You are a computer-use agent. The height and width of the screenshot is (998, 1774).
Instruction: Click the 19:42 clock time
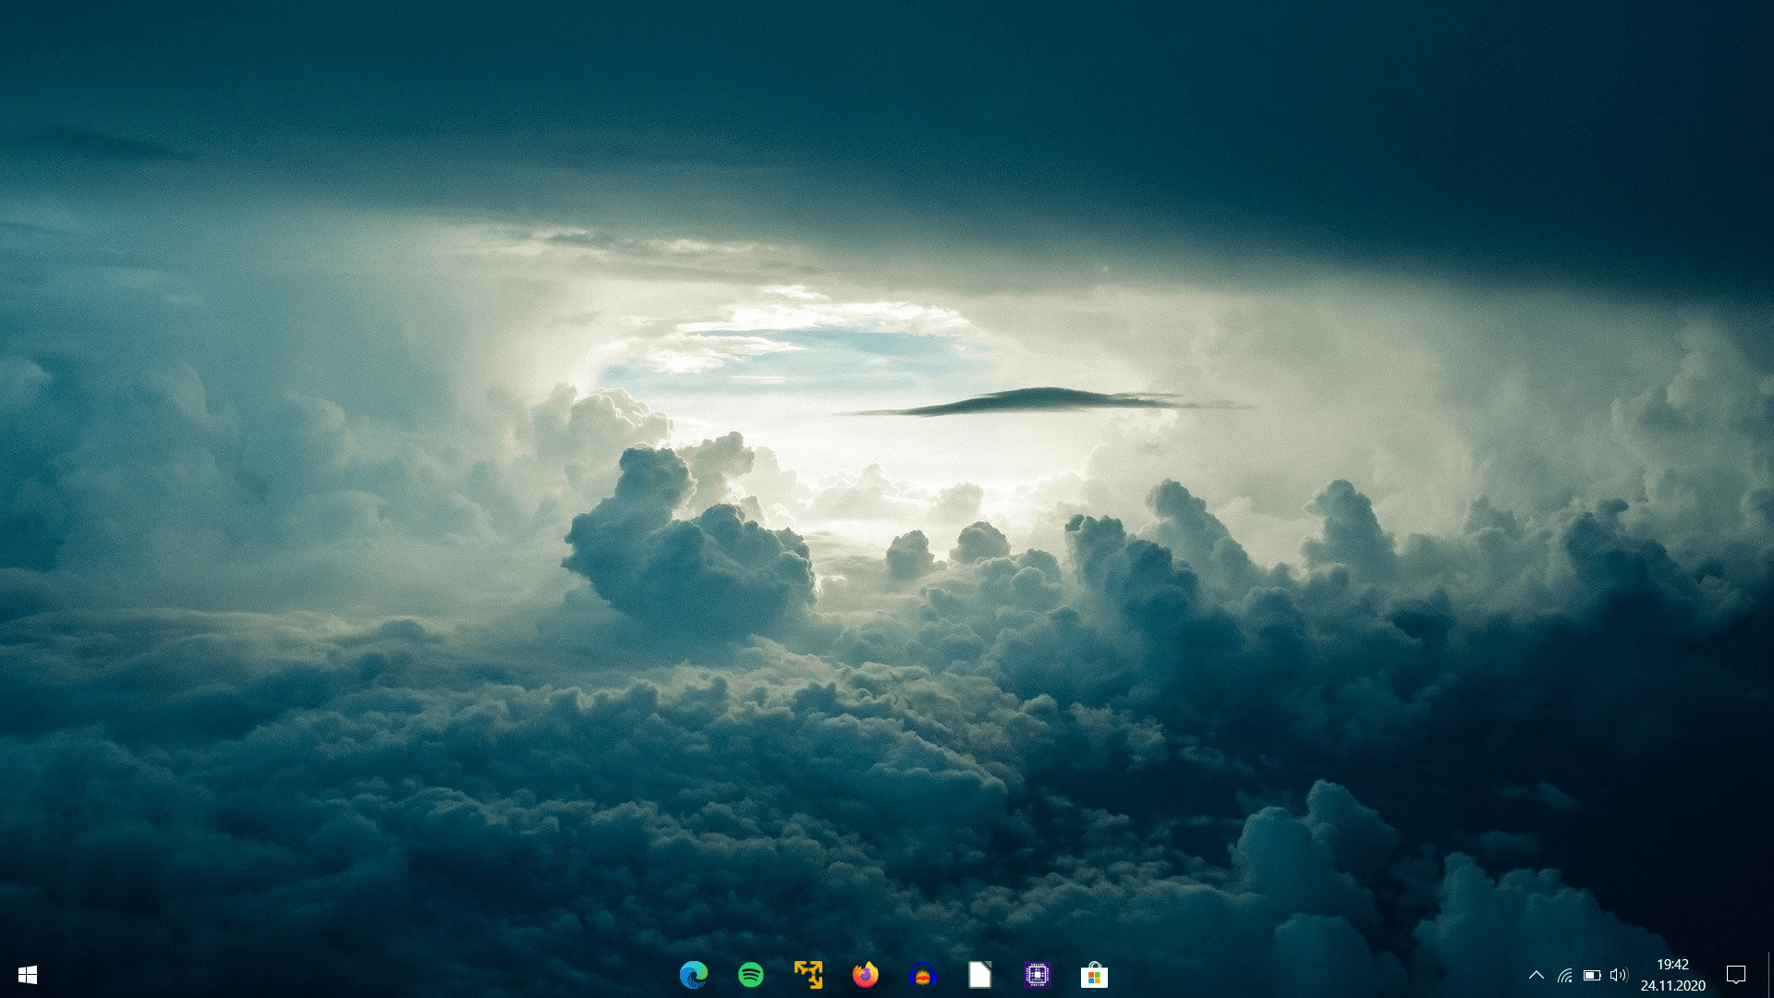pos(1672,965)
